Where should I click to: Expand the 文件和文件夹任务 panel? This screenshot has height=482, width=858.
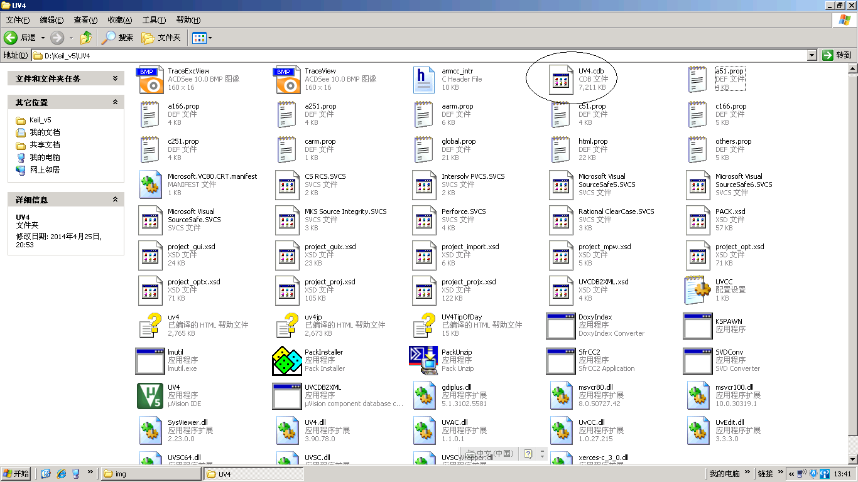tap(115, 78)
